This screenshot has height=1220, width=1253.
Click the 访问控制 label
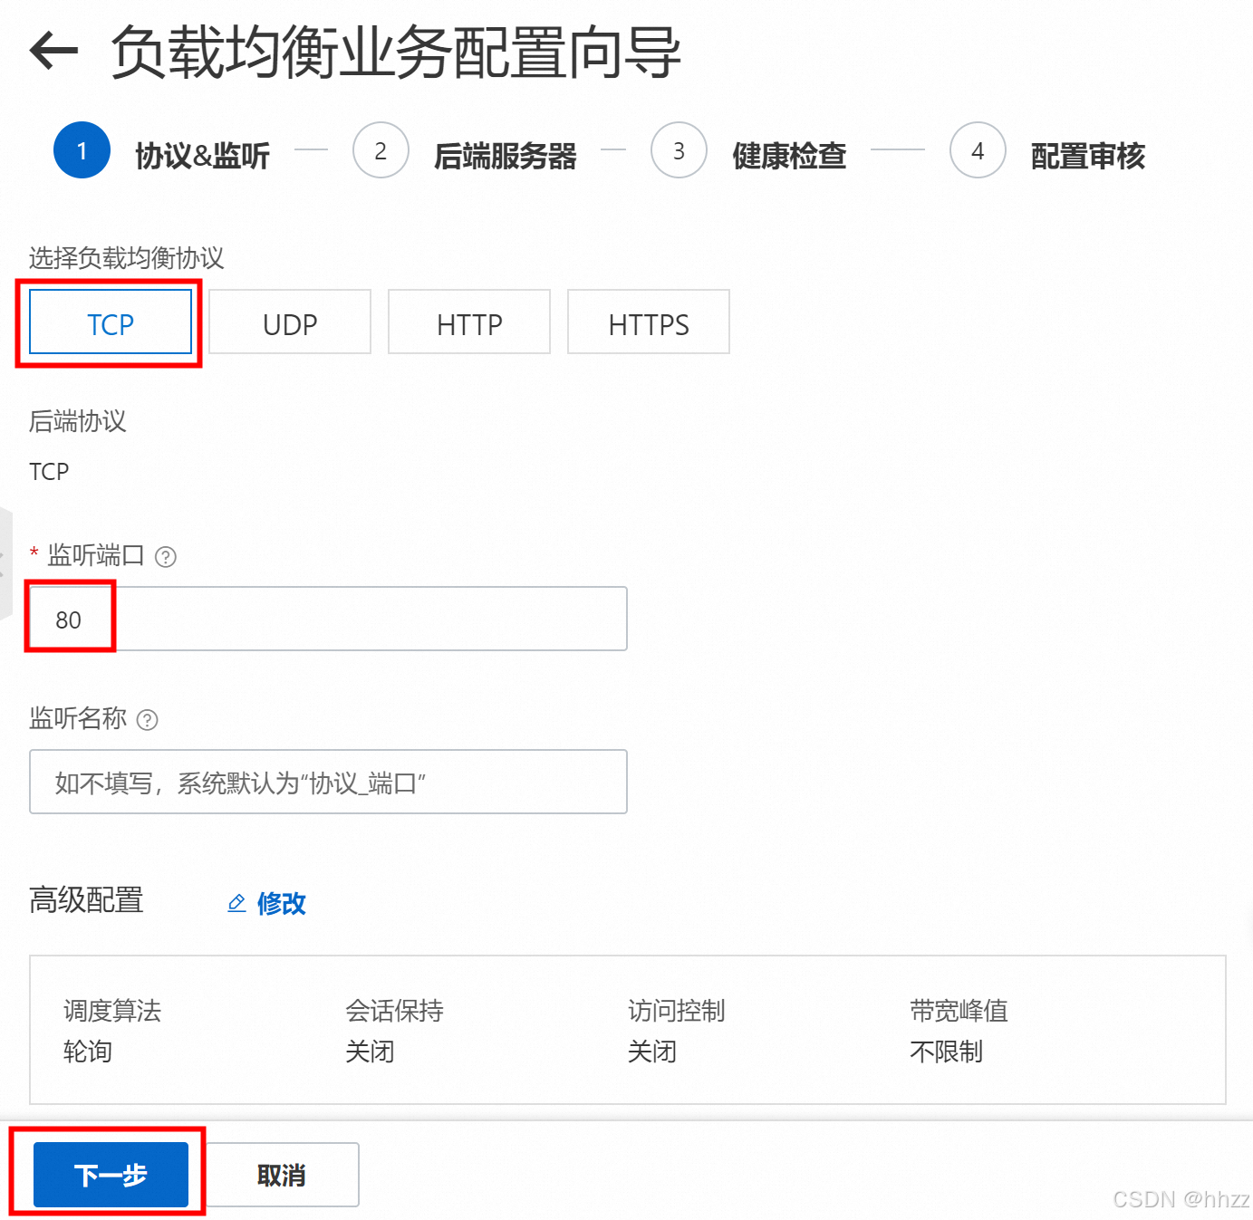677,1010
